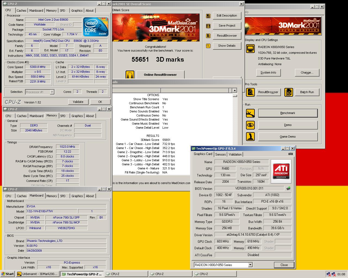Click the OK button in CPU-Z
Image resolution: width=348 pixels, height=278 pixels.
100,102
